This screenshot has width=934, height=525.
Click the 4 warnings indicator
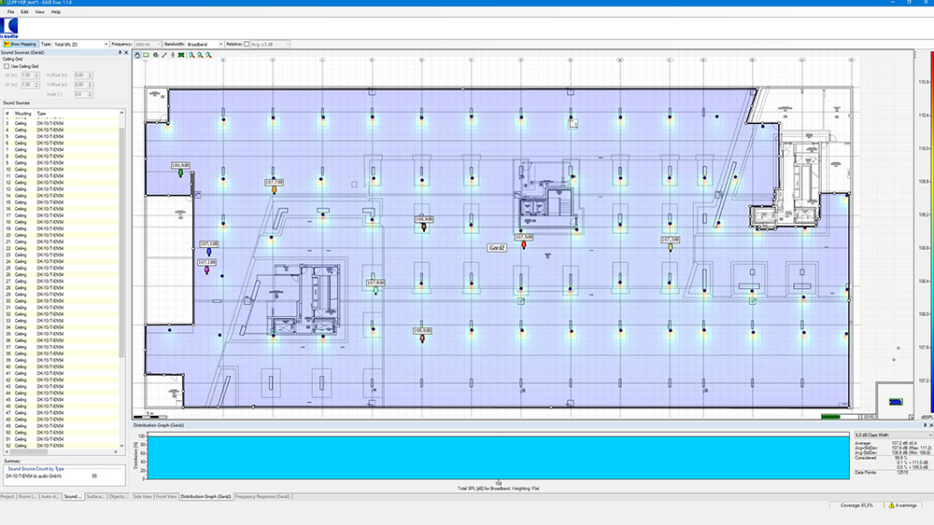pyautogui.click(x=902, y=505)
